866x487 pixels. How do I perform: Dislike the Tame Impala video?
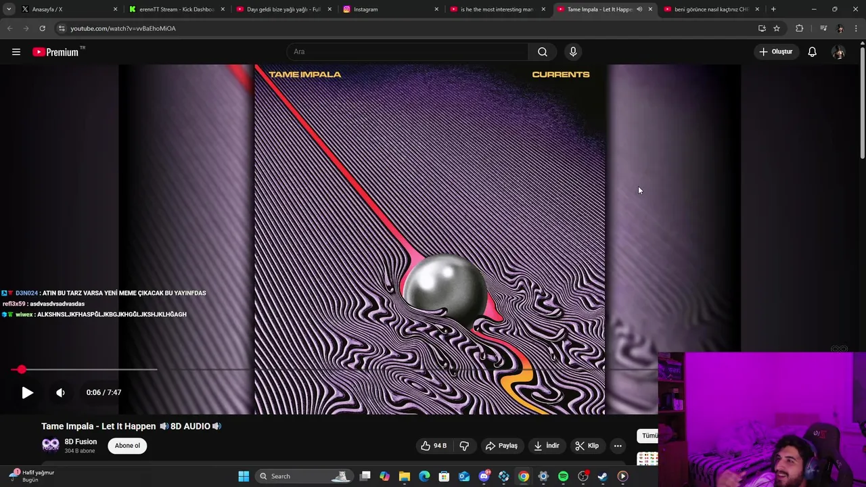coord(464,446)
